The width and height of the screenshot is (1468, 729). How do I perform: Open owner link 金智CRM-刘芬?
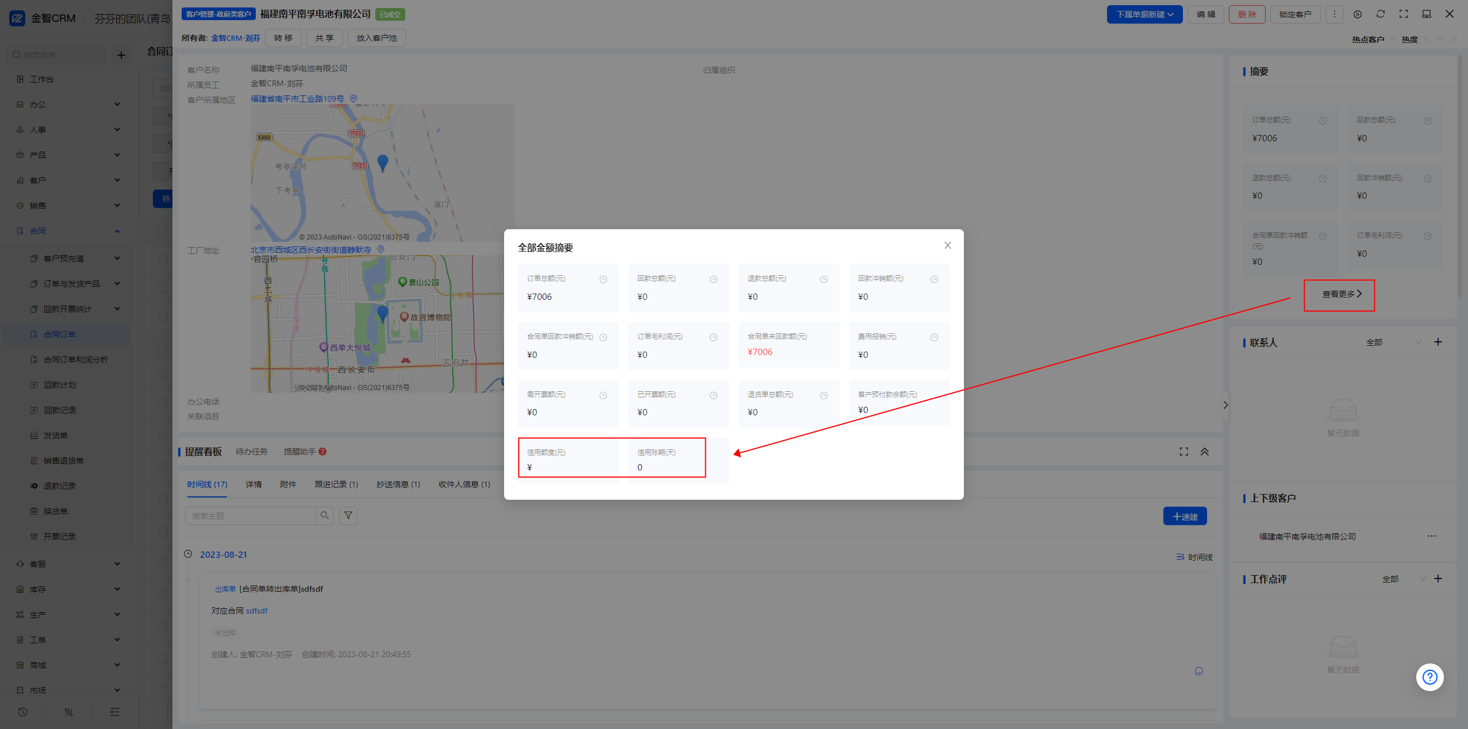pyautogui.click(x=236, y=38)
